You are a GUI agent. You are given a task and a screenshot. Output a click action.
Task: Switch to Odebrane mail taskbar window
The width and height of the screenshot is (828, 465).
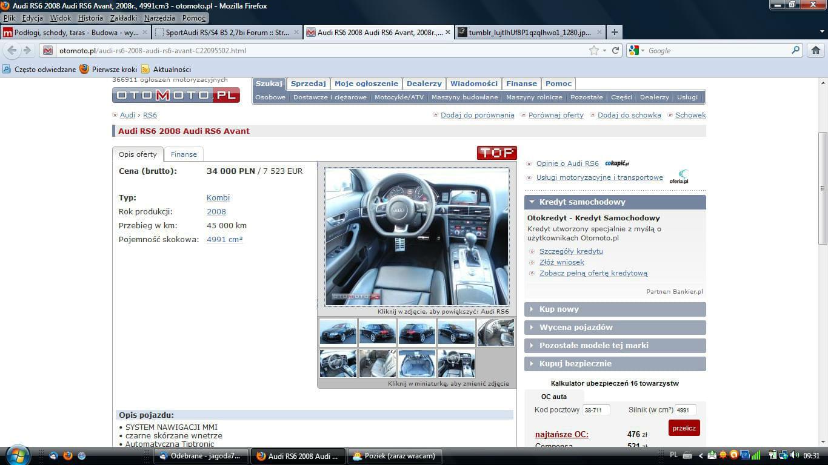pos(202,456)
